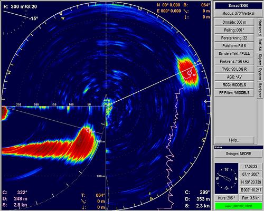Switch to the Skjerm tab
264x211 pixels.
[260, 60]
